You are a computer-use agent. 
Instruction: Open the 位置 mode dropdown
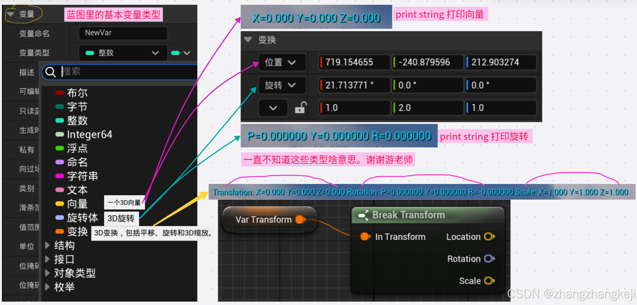[282, 62]
